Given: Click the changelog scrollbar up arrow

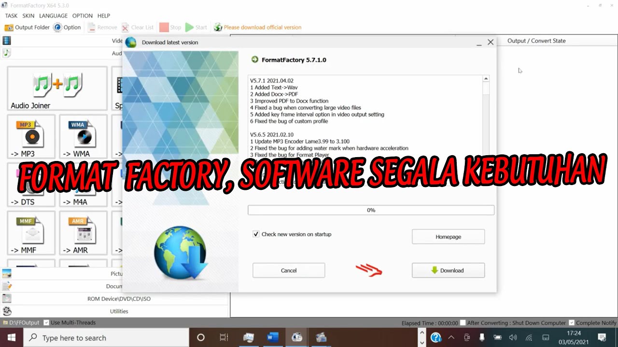Looking at the screenshot, I should [486, 79].
